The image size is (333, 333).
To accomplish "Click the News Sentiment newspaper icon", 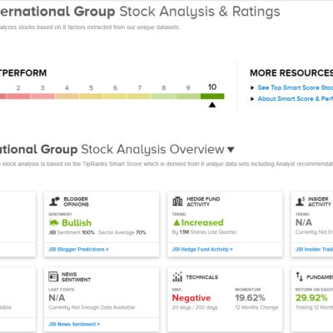I will (x=53, y=276).
